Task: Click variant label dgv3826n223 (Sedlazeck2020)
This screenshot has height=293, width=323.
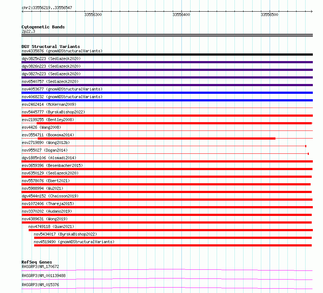Action: point(51,66)
